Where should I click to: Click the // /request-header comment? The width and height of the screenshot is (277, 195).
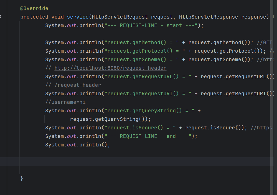click(73, 85)
